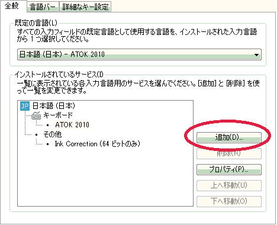Screen dimensions: 277x225
Task: Select ATOK 2010 in the services list
Action: click(x=72, y=125)
